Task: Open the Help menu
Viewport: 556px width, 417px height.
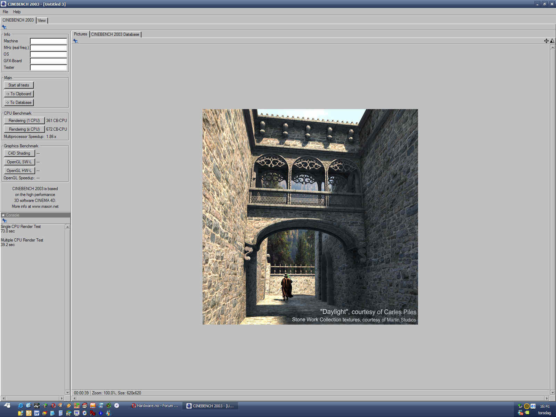Action: 17,12
